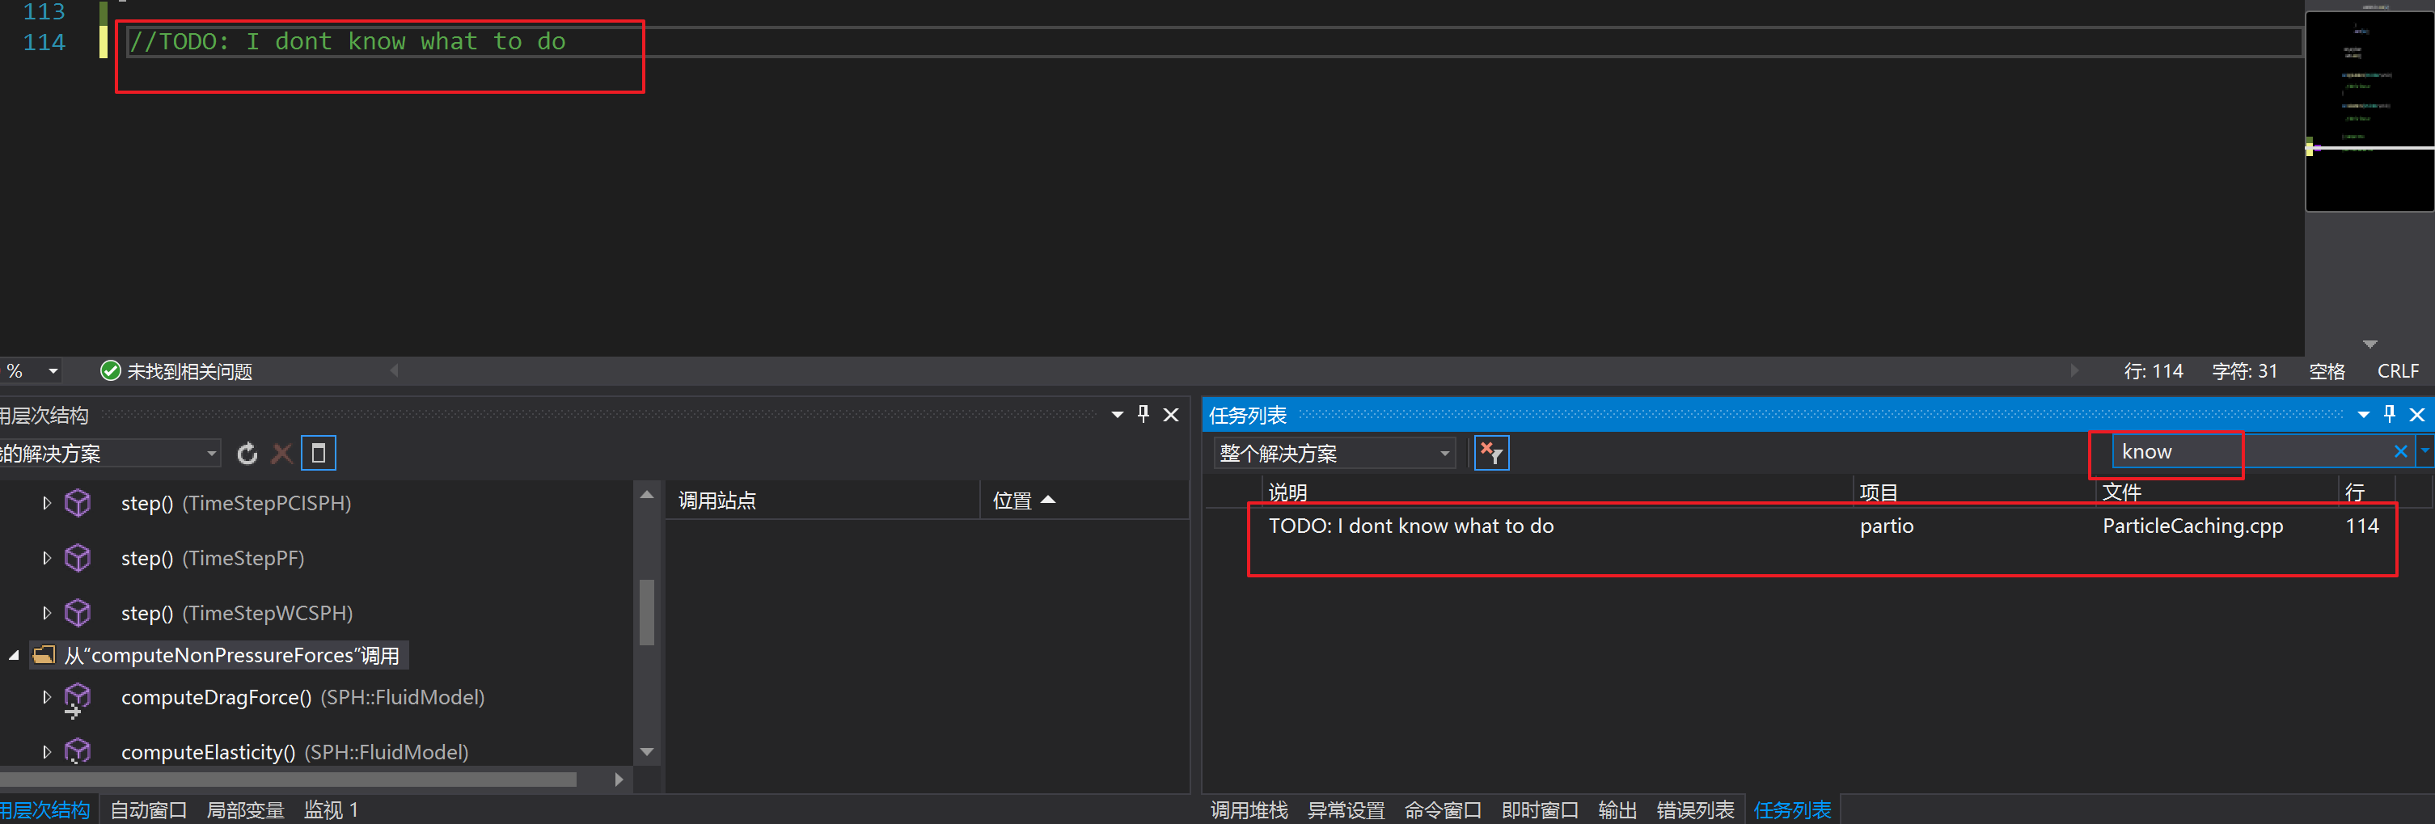Click the green check 未找到相关问题 status icon
The height and width of the screenshot is (824, 2435).
pos(111,371)
